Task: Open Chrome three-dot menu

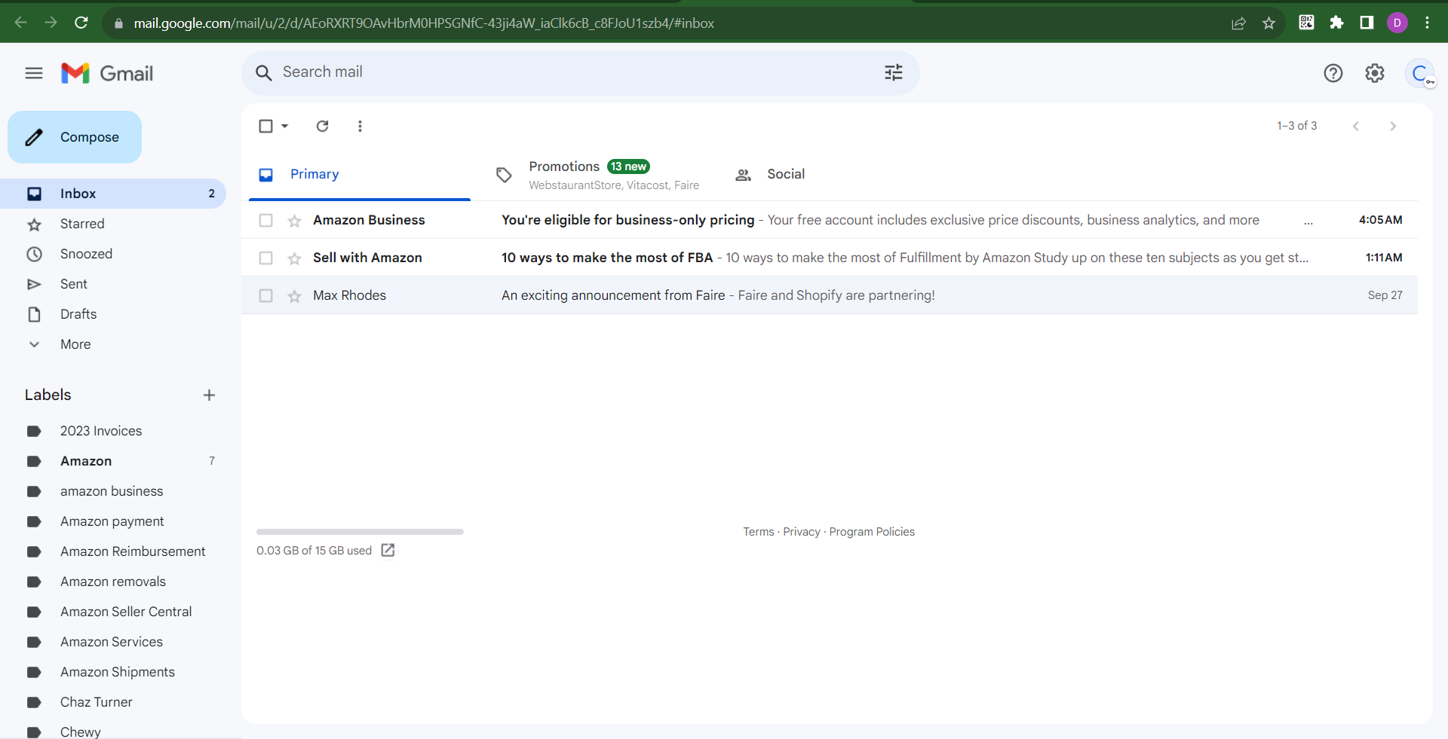Action: pos(1427,23)
